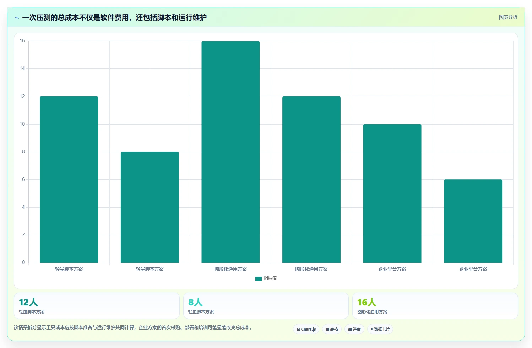
Task: Click the 图形化通用方案 axis label under the 16 bar
Action: click(x=230, y=269)
